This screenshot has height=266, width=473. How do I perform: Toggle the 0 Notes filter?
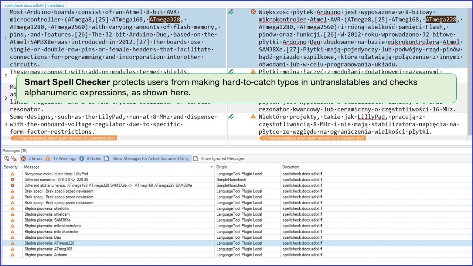(90, 158)
